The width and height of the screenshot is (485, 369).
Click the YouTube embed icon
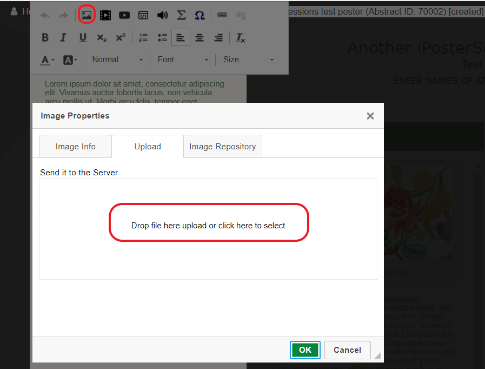coord(124,15)
